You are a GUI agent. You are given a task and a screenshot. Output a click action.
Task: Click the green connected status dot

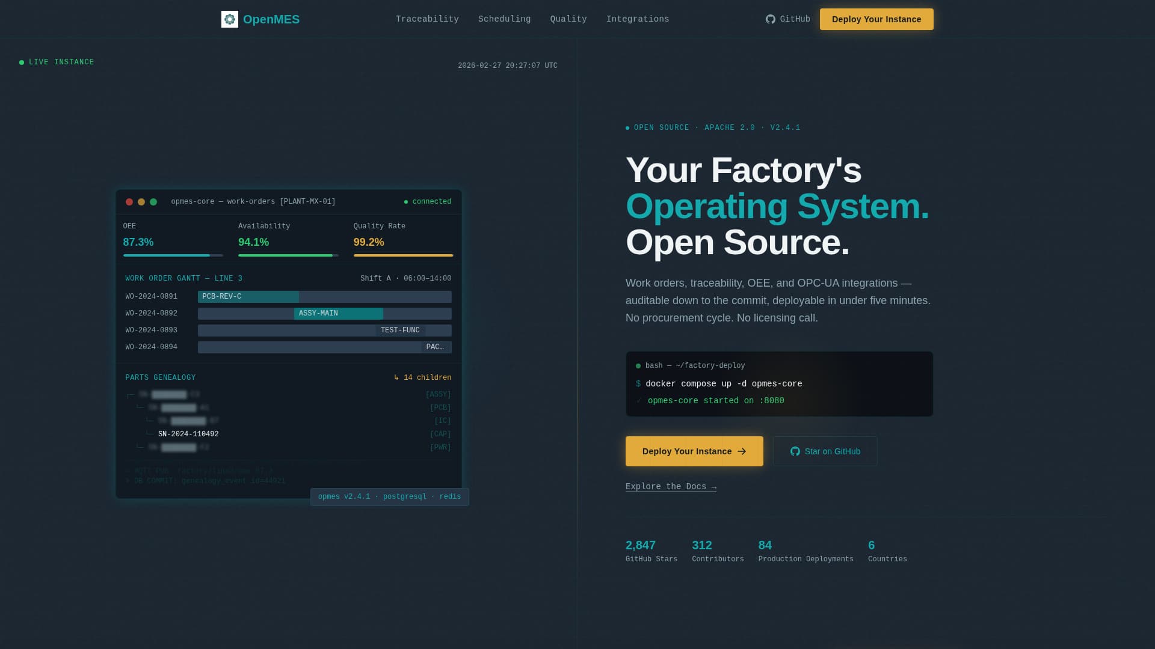click(x=406, y=202)
